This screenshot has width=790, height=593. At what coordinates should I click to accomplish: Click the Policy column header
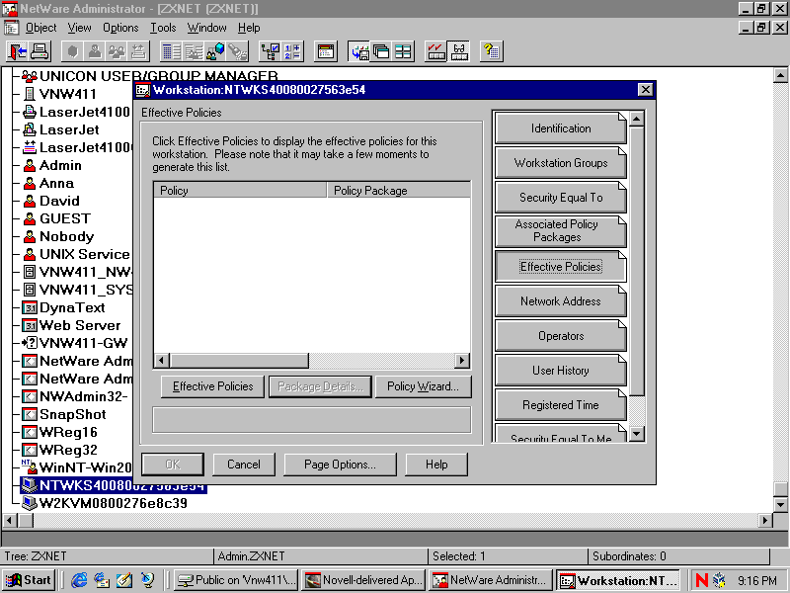click(x=240, y=190)
